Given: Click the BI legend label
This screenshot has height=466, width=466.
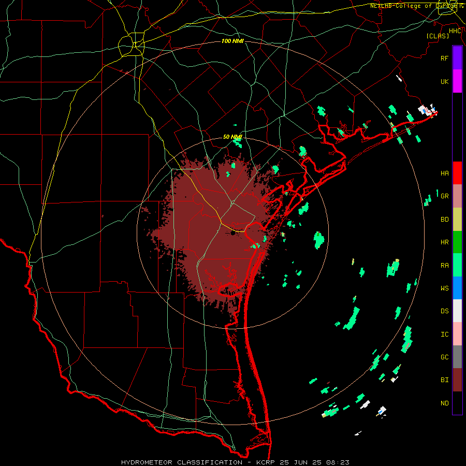Looking at the screenshot, I should 445,380.
